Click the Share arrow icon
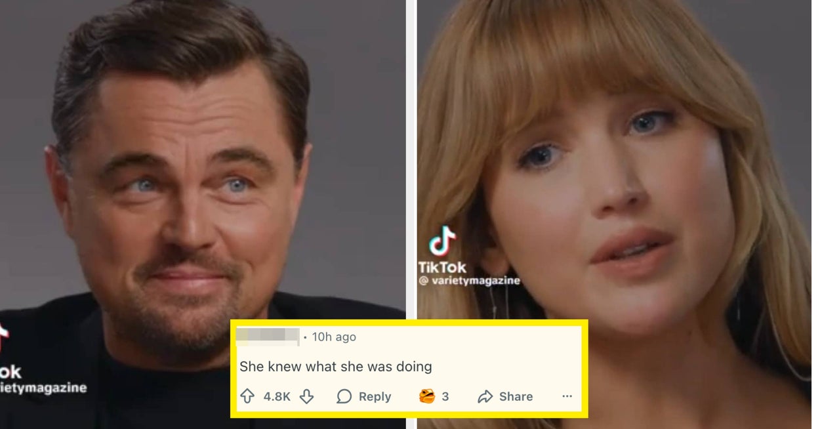820x429 pixels. (485, 396)
